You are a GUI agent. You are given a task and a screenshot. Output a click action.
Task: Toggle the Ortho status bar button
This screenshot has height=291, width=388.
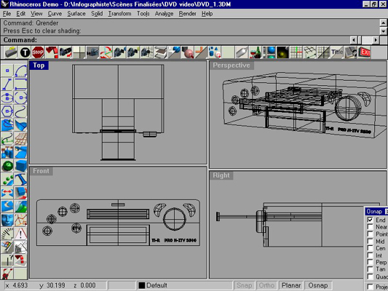266,286
